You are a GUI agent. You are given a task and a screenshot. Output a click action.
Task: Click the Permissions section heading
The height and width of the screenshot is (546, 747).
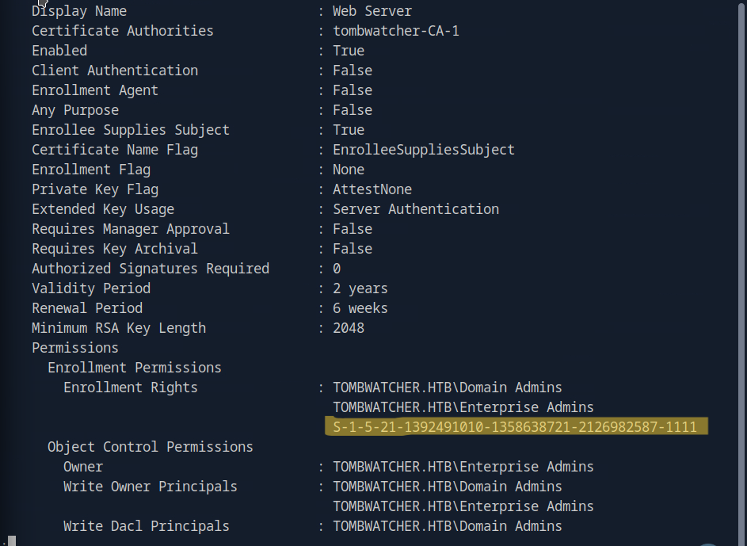click(74, 348)
